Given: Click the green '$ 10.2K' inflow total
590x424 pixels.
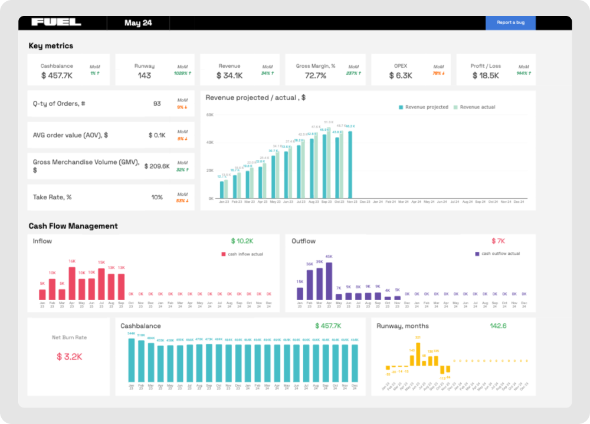Looking at the screenshot, I should point(243,241).
